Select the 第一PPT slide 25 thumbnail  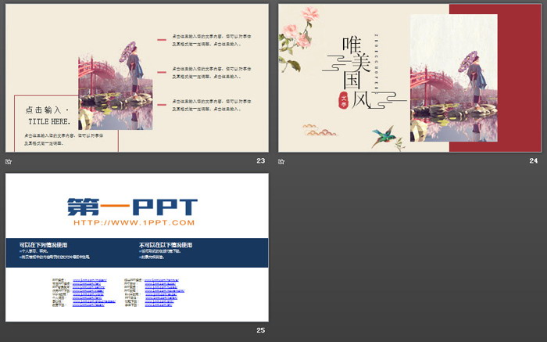pyautogui.click(x=137, y=247)
